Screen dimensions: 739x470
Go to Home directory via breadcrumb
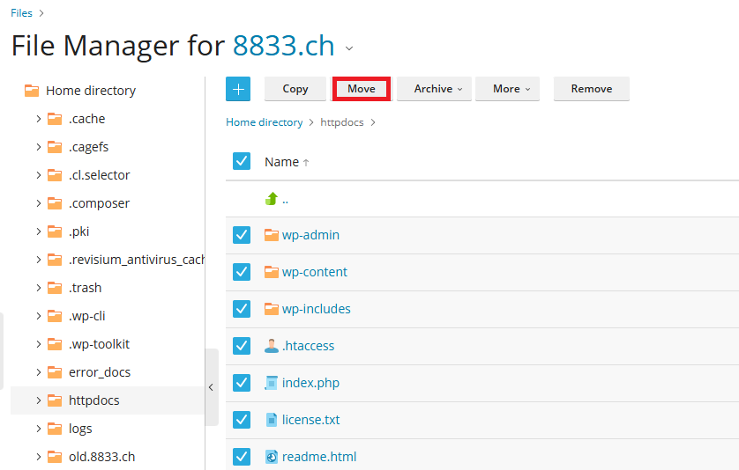coord(264,122)
